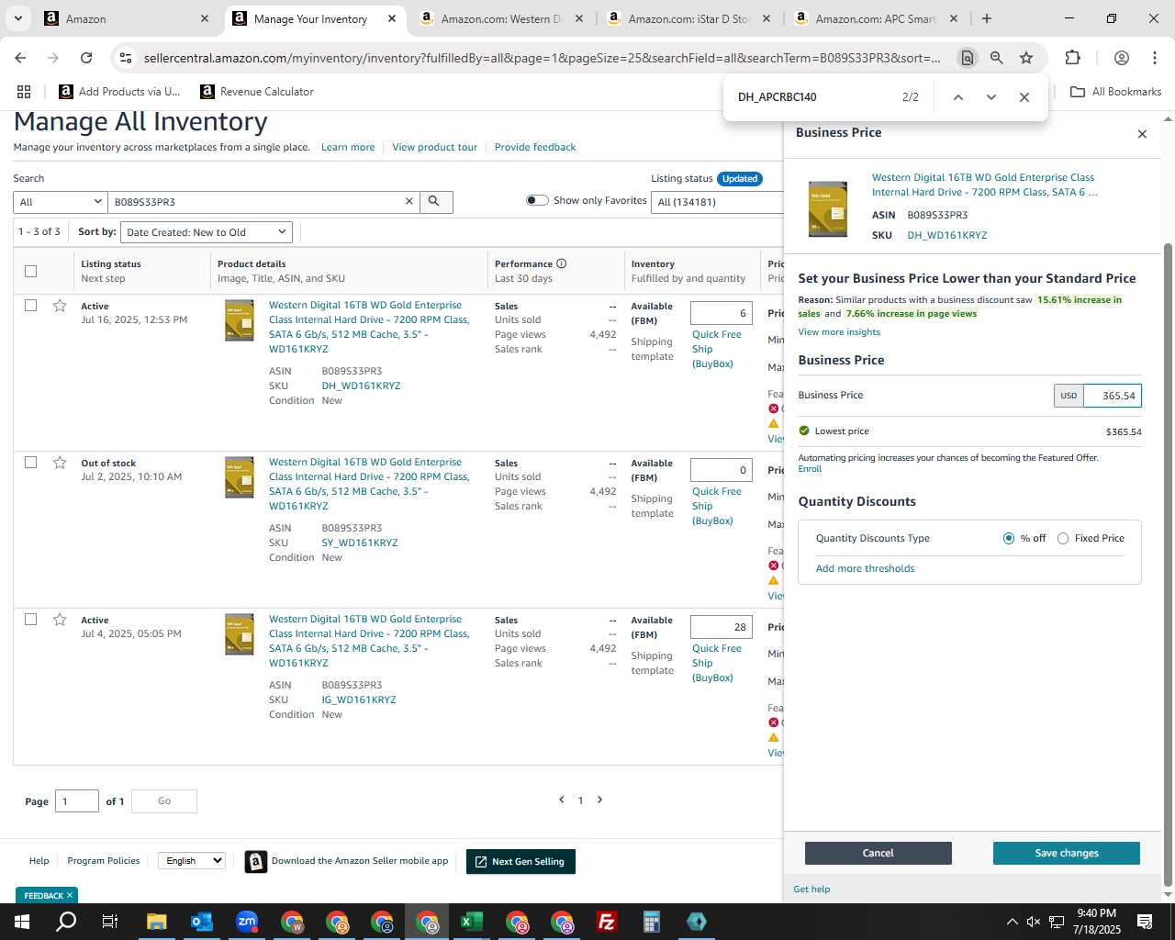Screen dimensions: 1175x940
Task: Check the select-all listings checkbox
Action: tap(30, 271)
